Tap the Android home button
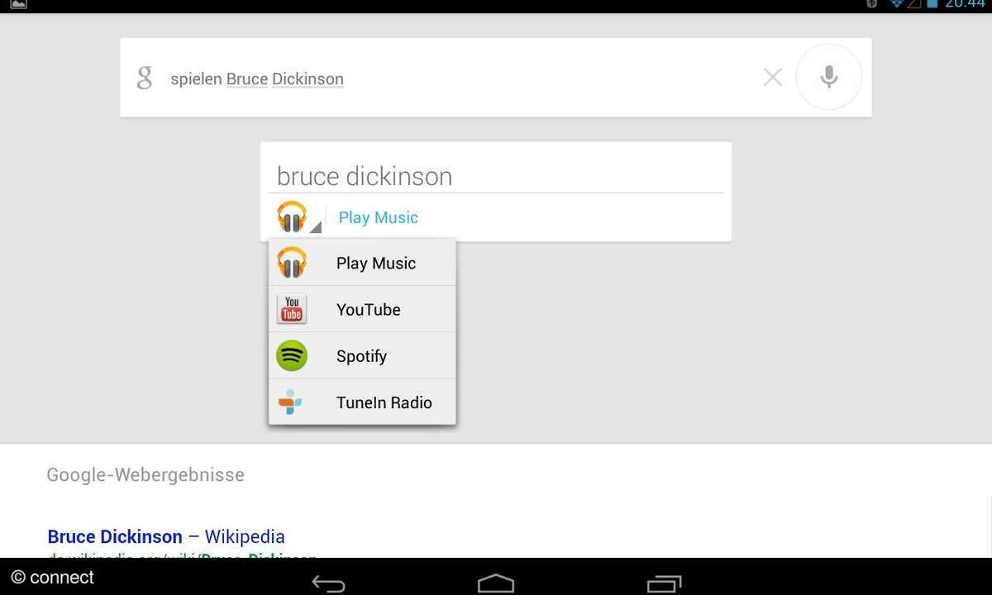992x595 pixels. click(496, 583)
